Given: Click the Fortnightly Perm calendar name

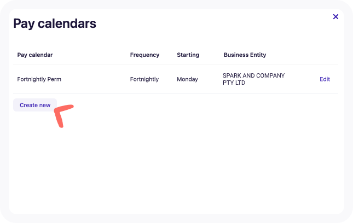Looking at the screenshot, I should 39,79.
